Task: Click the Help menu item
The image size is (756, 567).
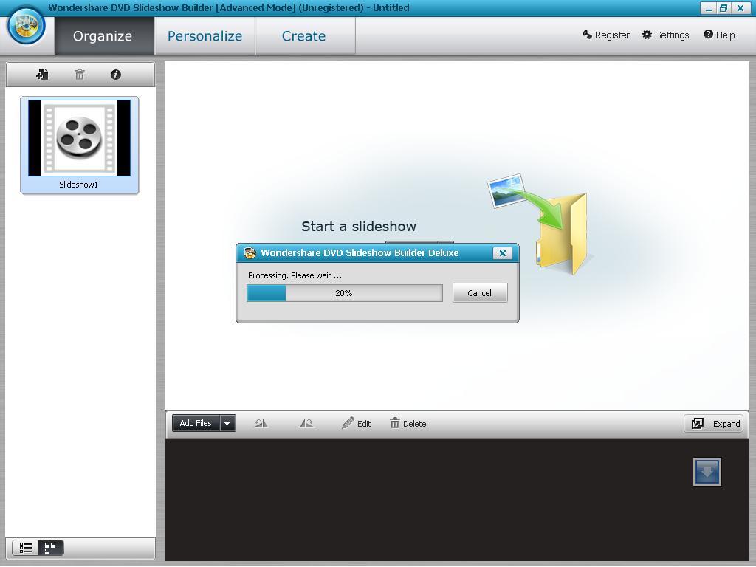Action: point(718,35)
